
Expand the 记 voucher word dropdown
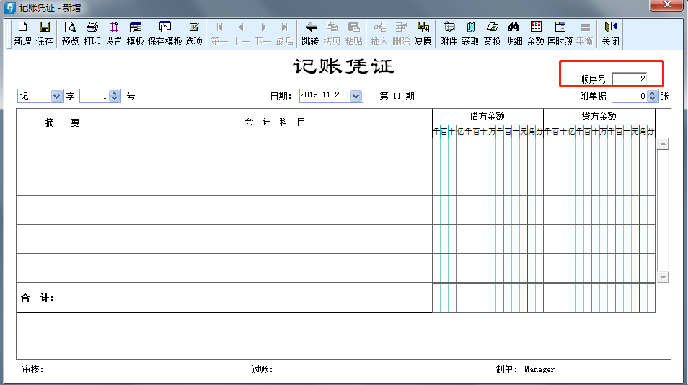click(x=56, y=96)
